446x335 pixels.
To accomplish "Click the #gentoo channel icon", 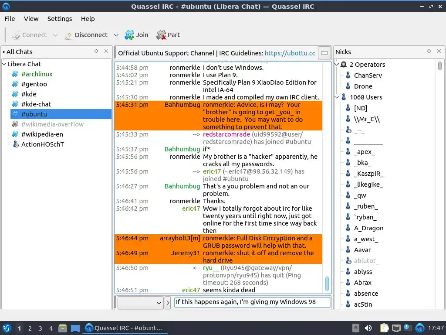I will coord(15,84).
